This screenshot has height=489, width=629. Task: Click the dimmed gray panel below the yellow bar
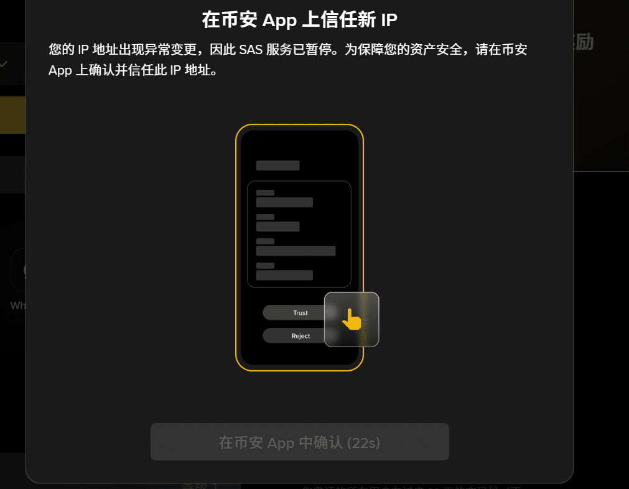click(x=12, y=174)
